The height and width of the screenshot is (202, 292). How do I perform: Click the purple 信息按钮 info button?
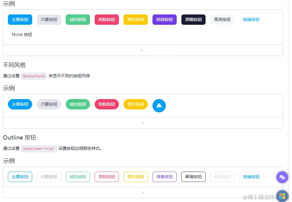click(x=164, y=19)
